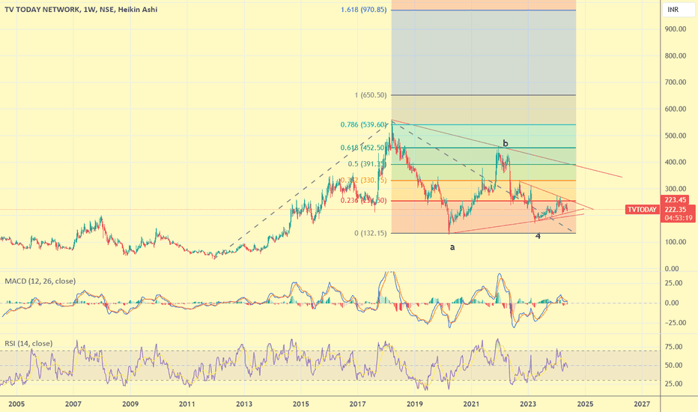Click the 2027 label on time axis
The image size is (698, 412).
click(642, 404)
